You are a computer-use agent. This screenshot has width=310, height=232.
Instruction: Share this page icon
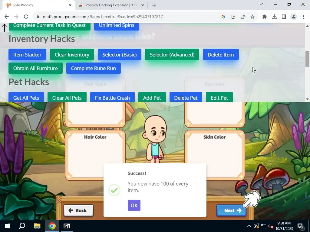click(x=243, y=17)
